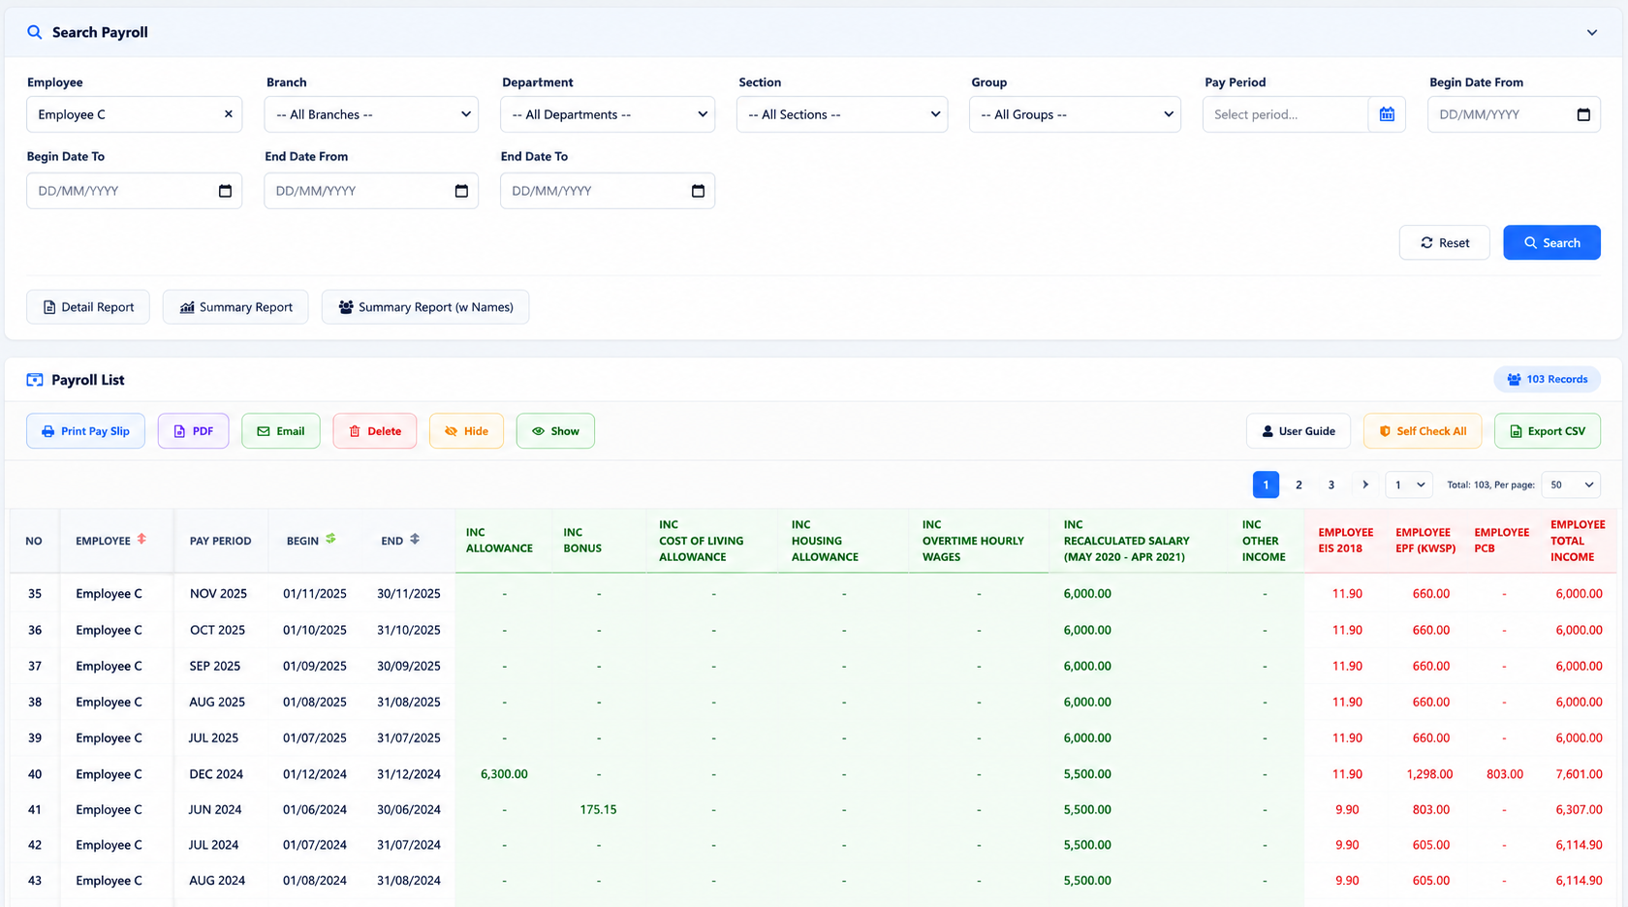Click the OCT 2025 pay period cell

(x=217, y=630)
